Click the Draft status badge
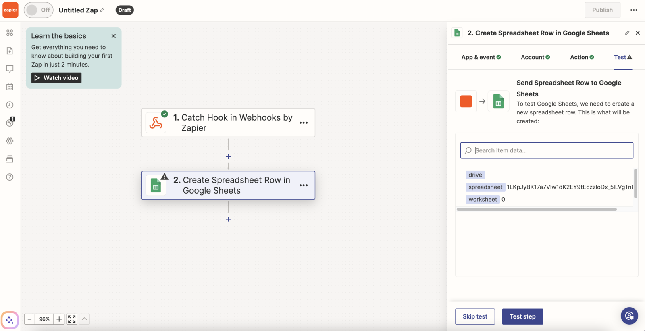 pos(125,10)
